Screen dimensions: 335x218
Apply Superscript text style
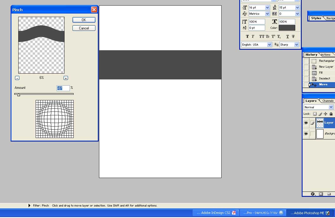273,36
